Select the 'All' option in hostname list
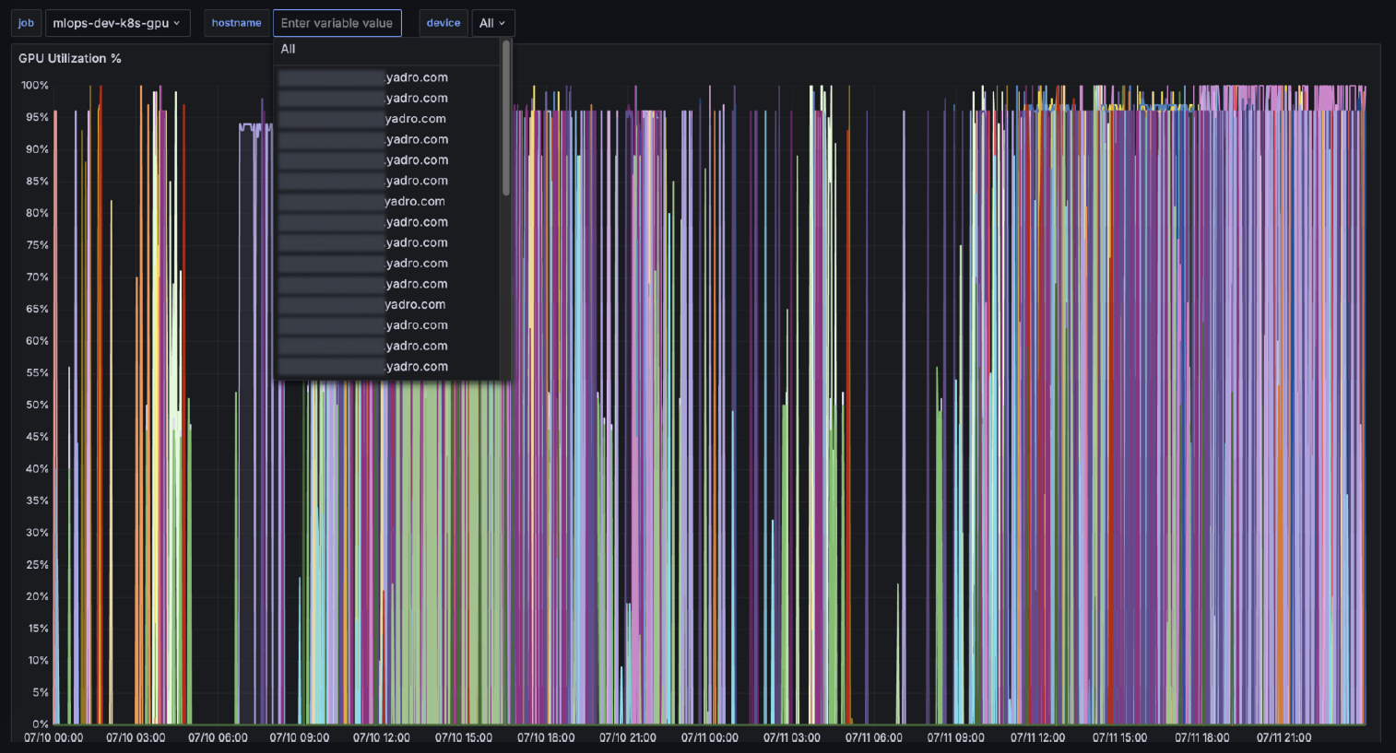This screenshot has height=753, width=1396. click(289, 49)
